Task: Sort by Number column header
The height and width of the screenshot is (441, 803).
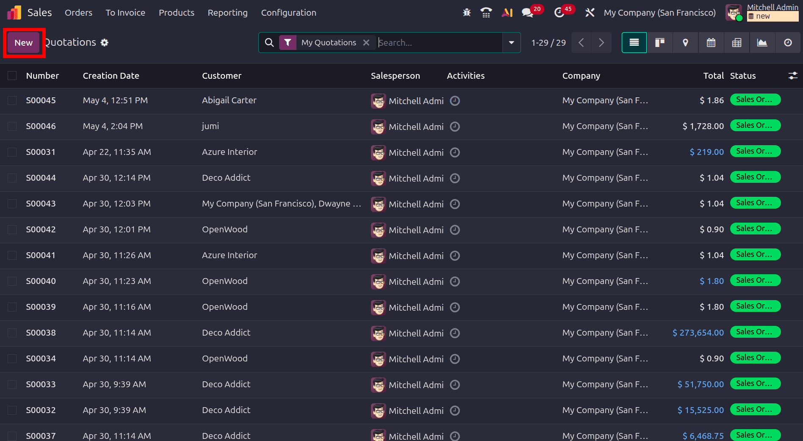Action: click(42, 76)
